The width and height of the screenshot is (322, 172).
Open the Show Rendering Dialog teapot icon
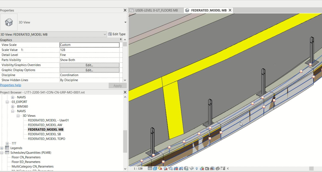tap(171, 168)
